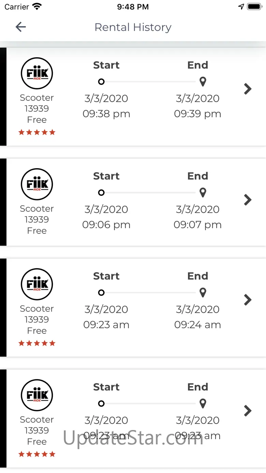
Task: Tap FIIK logo on the bottom rental card
Action: click(37, 395)
